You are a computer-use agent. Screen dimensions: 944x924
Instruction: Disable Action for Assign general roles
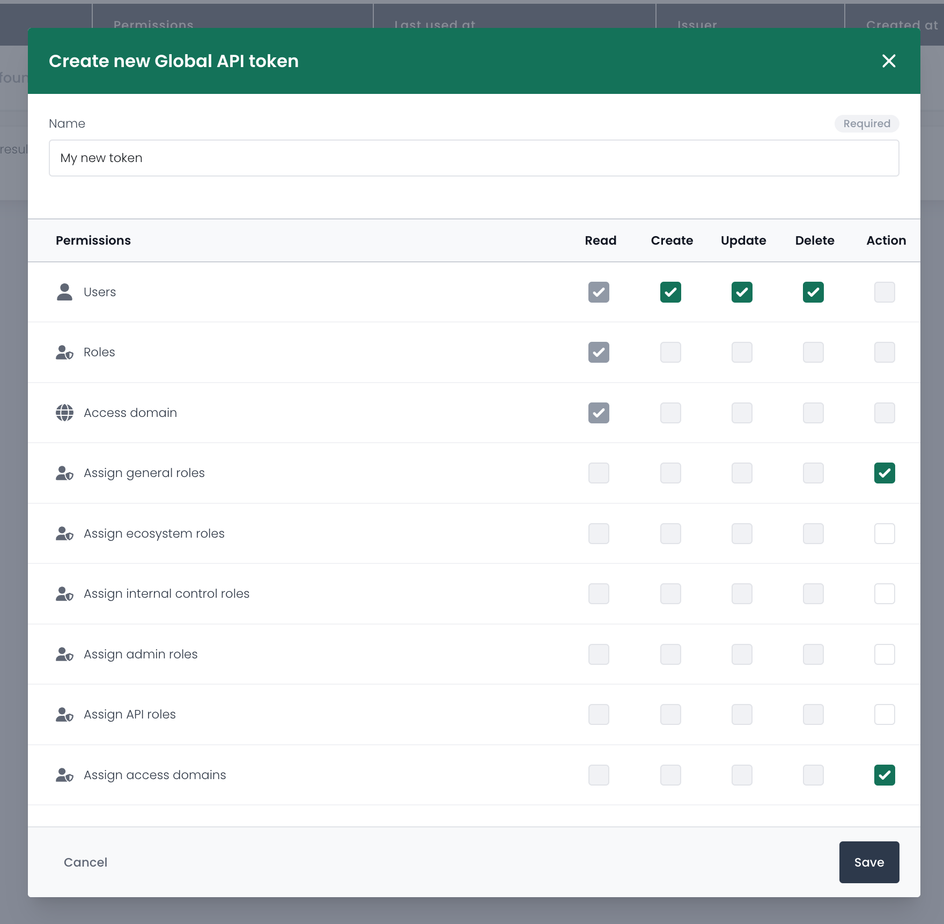click(884, 473)
